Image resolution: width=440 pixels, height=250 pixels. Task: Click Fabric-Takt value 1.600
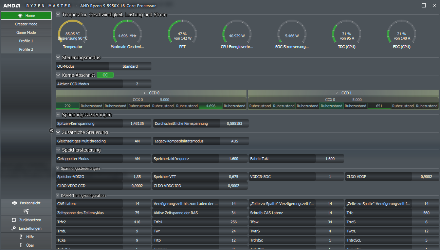(x=330, y=159)
